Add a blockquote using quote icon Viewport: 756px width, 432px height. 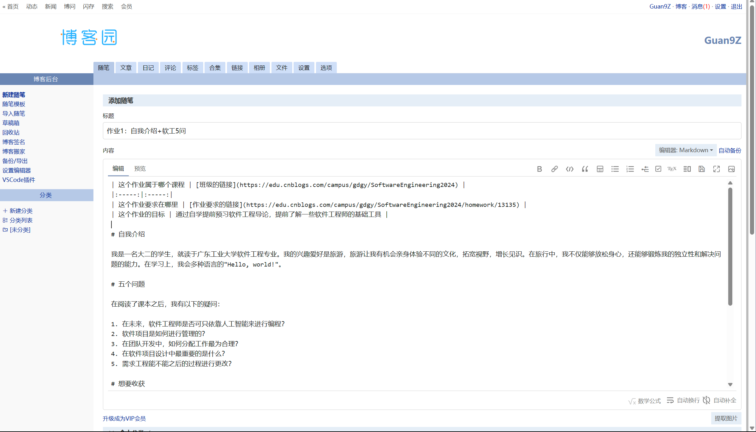click(x=585, y=169)
